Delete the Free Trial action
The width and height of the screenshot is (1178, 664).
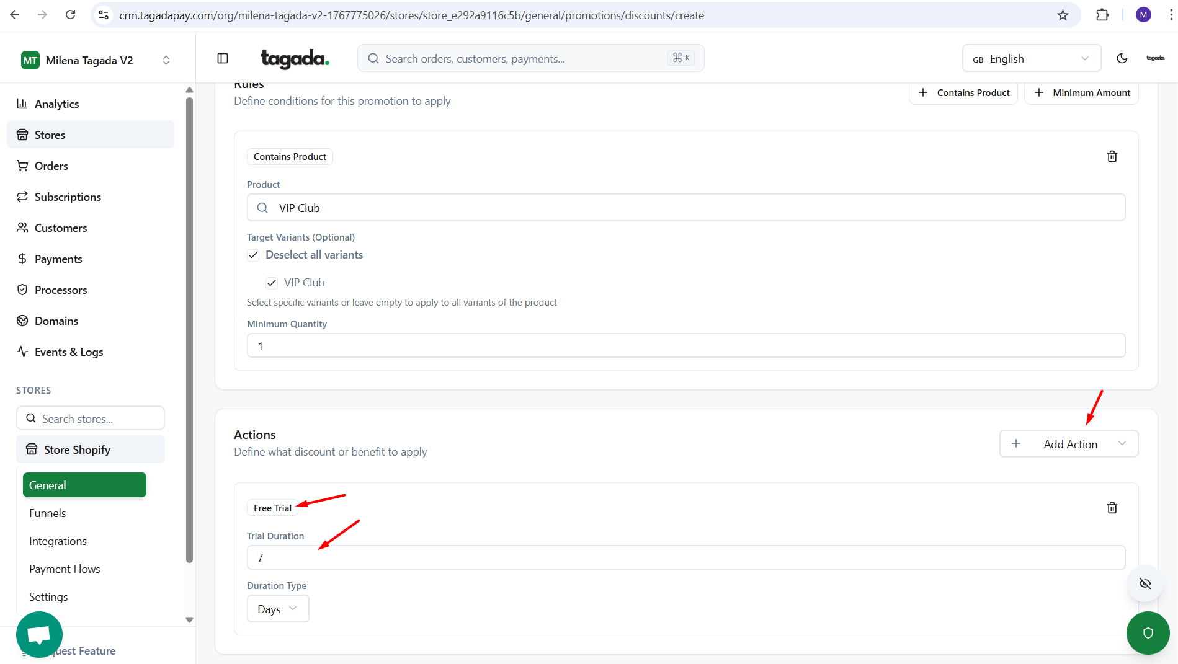pos(1112,508)
